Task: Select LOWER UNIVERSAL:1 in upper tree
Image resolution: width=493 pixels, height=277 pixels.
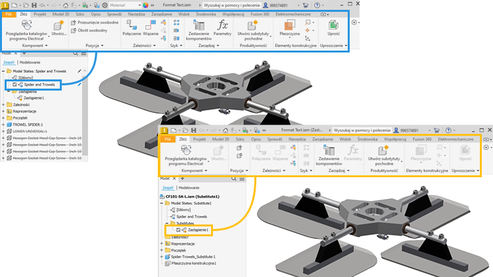Action: (x=30, y=131)
